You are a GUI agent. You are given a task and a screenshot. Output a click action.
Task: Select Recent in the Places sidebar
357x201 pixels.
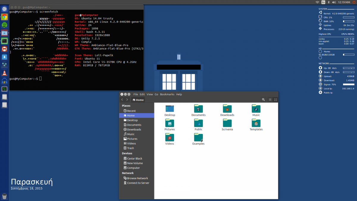(x=137, y=111)
